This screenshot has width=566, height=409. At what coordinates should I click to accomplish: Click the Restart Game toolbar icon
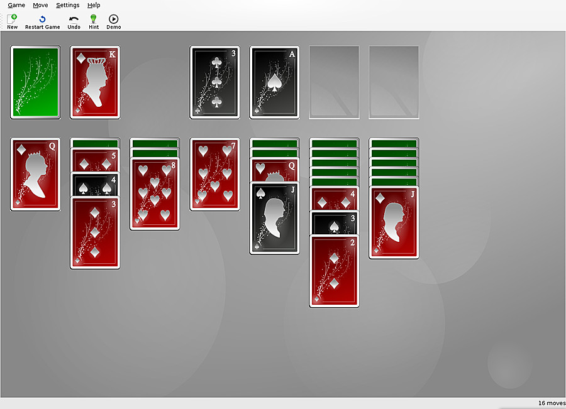tap(42, 21)
